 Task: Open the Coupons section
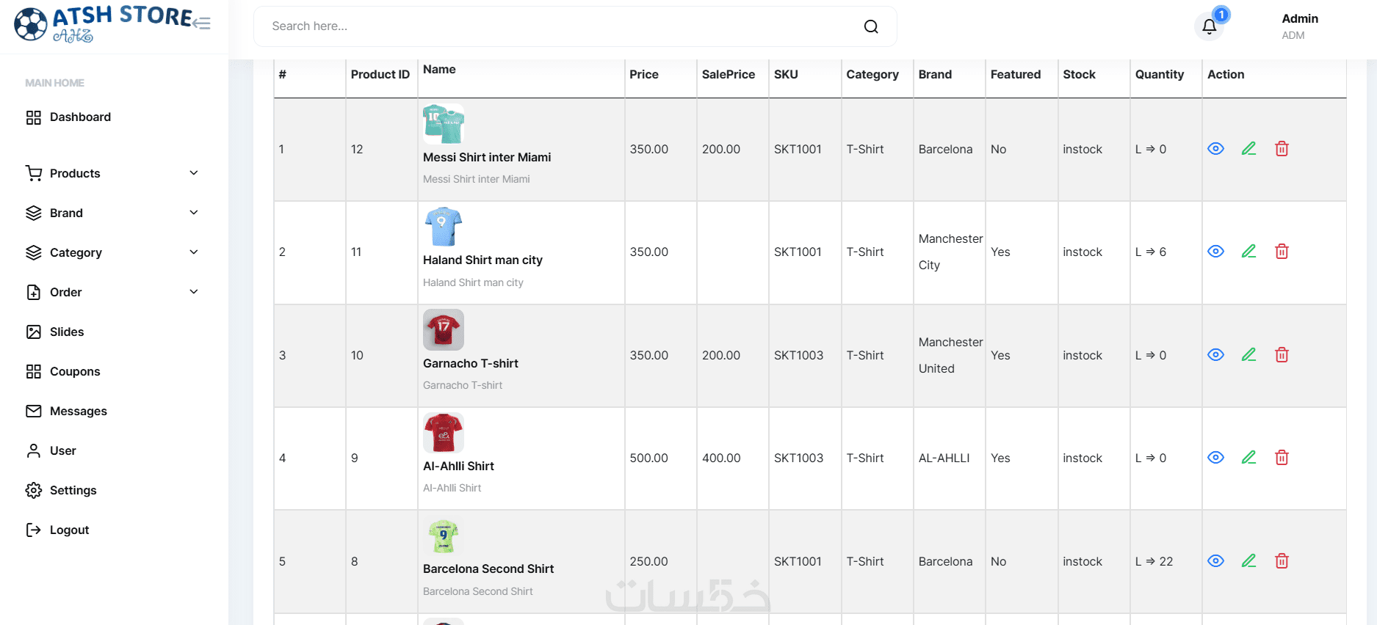coord(74,371)
